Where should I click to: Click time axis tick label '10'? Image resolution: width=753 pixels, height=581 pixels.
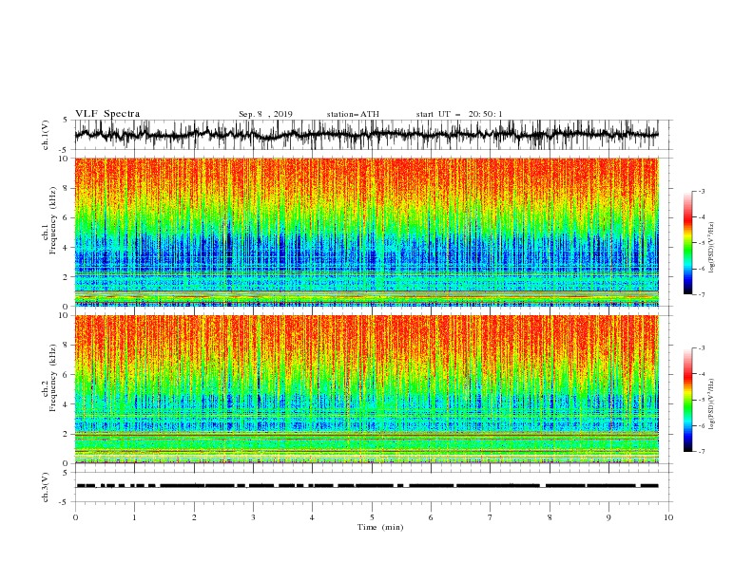point(668,517)
